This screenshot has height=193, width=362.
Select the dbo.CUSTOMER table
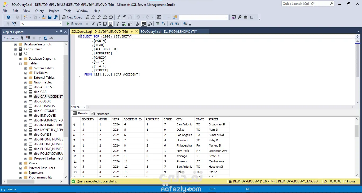point(45,111)
